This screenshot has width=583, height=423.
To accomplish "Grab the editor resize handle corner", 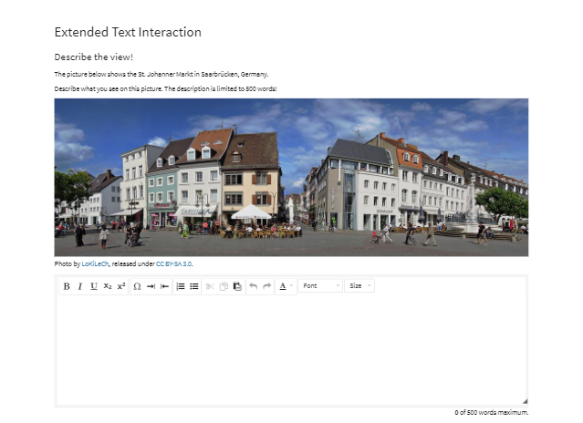I will click(x=525, y=401).
